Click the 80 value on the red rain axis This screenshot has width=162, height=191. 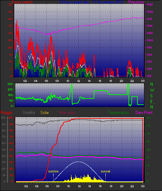[x=11, y=130]
